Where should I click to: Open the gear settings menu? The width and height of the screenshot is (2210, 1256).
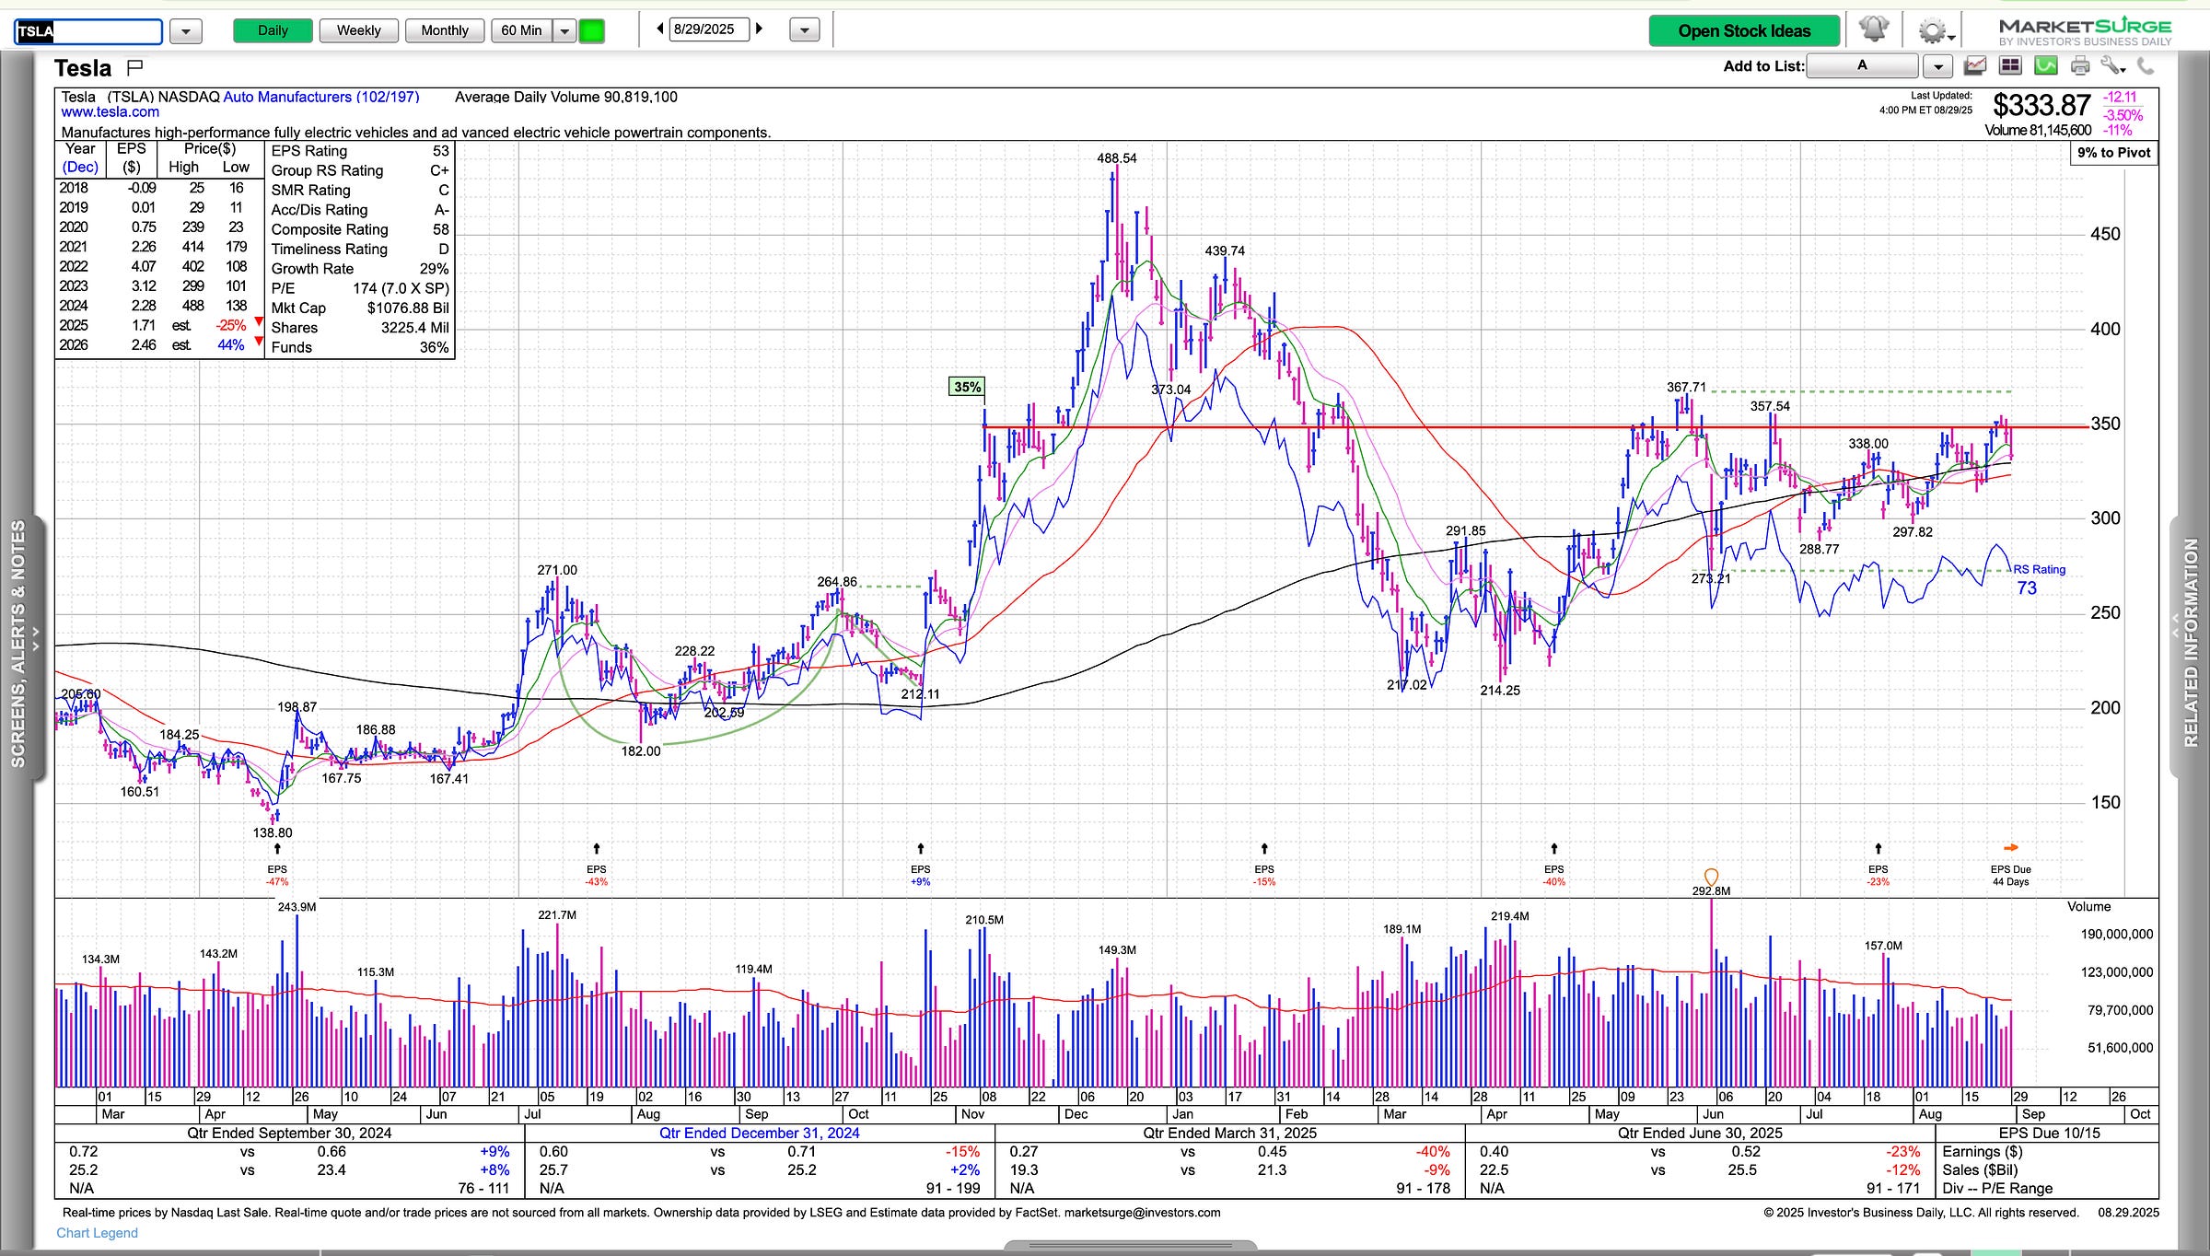1932,31
